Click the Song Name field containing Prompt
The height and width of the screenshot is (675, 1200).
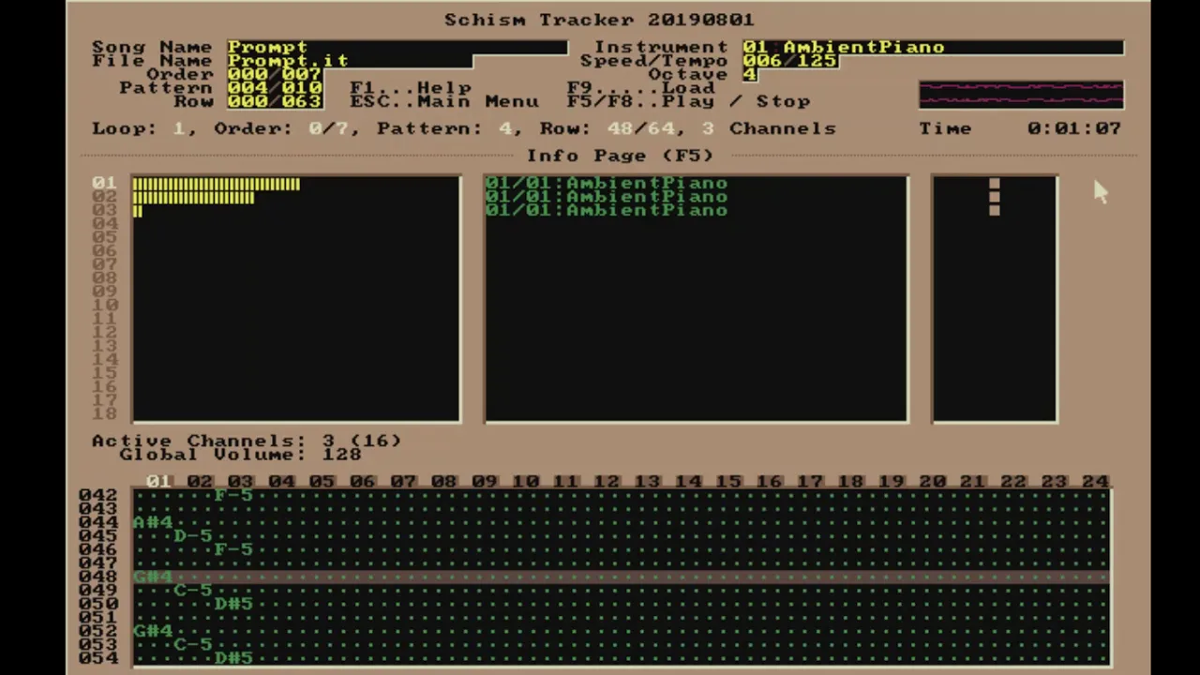[x=397, y=47]
